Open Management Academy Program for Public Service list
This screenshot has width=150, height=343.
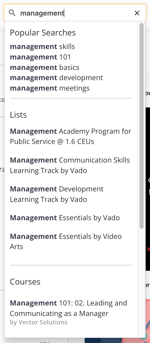[x=71, y=136]
